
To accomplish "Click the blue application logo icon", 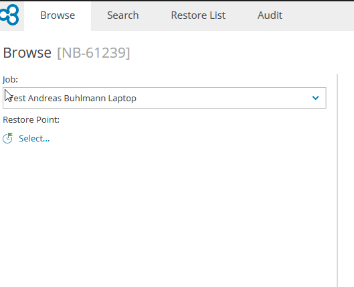I will [x=9, y=15].
